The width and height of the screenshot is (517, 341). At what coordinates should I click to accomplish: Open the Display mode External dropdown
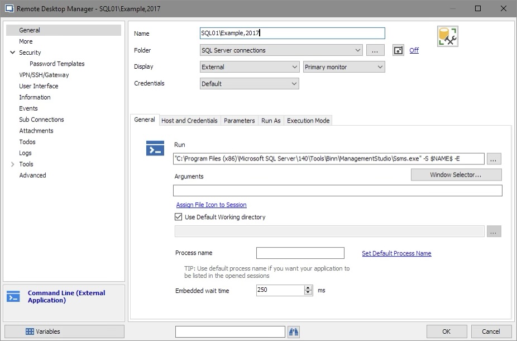[x=250, y=67]
